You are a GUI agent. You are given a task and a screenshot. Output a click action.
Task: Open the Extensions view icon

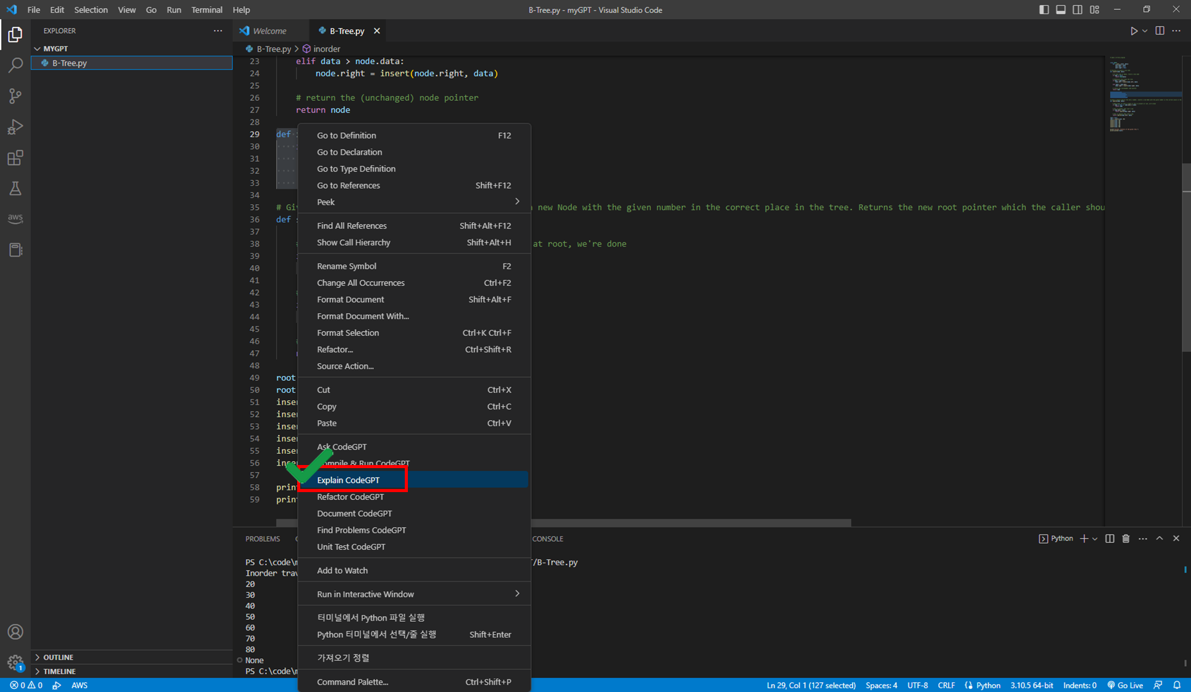coord(15,157)
